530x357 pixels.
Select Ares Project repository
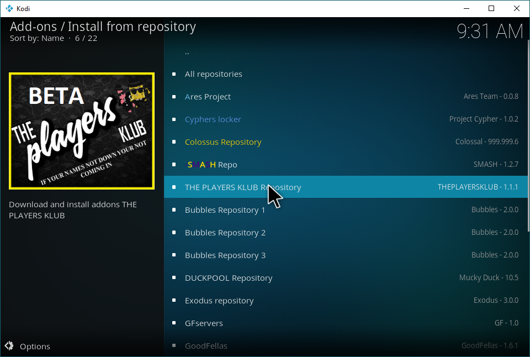[208, 97]
